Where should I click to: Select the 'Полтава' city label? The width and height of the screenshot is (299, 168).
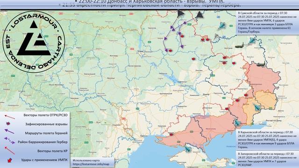tap(199, 70)
